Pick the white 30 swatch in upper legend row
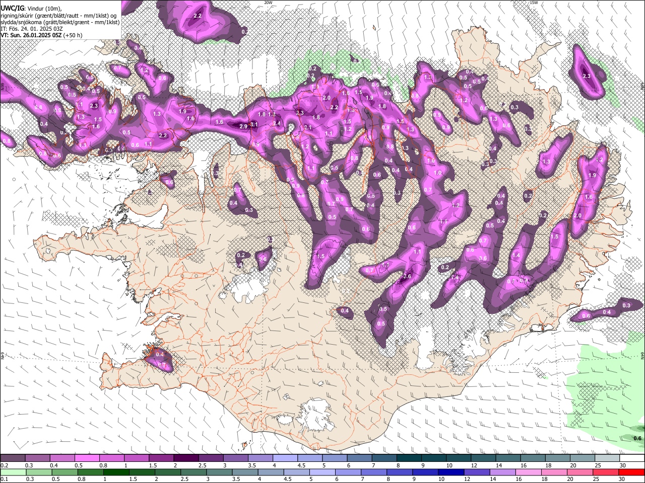 click(x=632, y=458)
